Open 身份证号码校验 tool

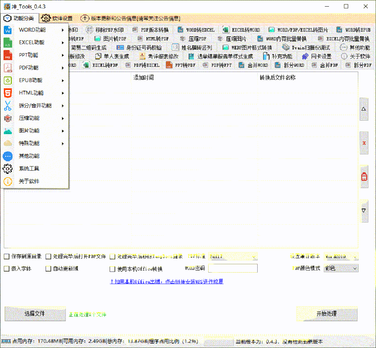tap(139, 48)
